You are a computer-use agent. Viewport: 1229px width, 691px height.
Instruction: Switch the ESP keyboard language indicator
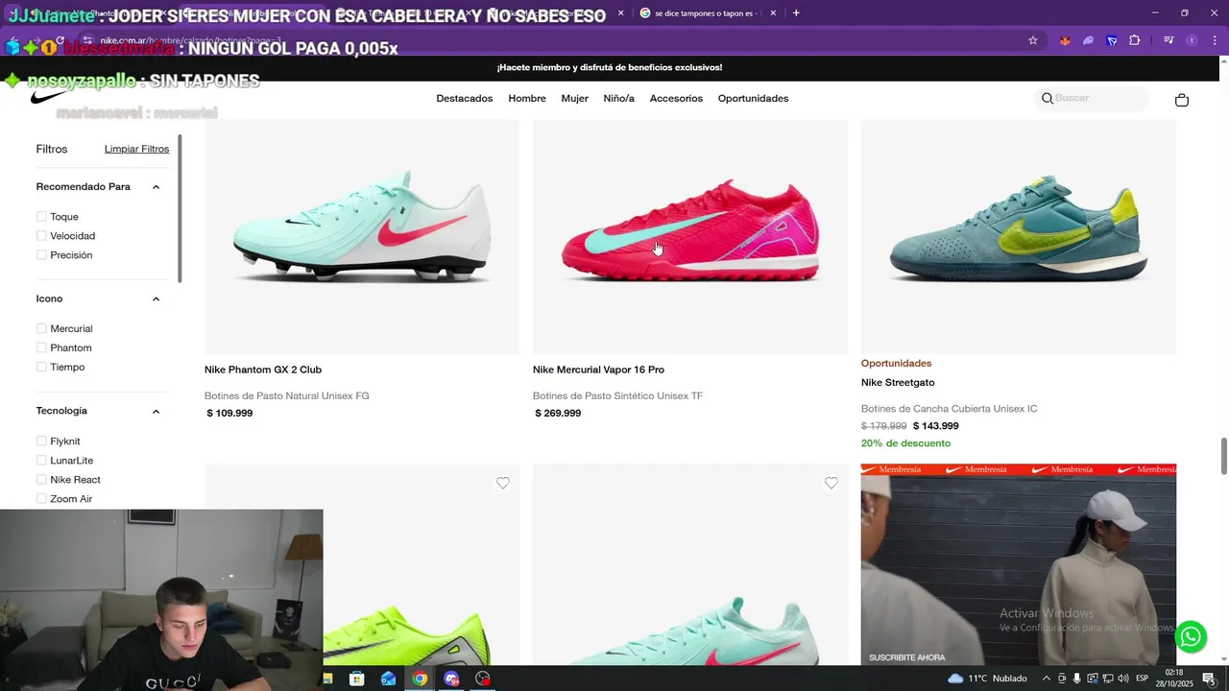1142,679
